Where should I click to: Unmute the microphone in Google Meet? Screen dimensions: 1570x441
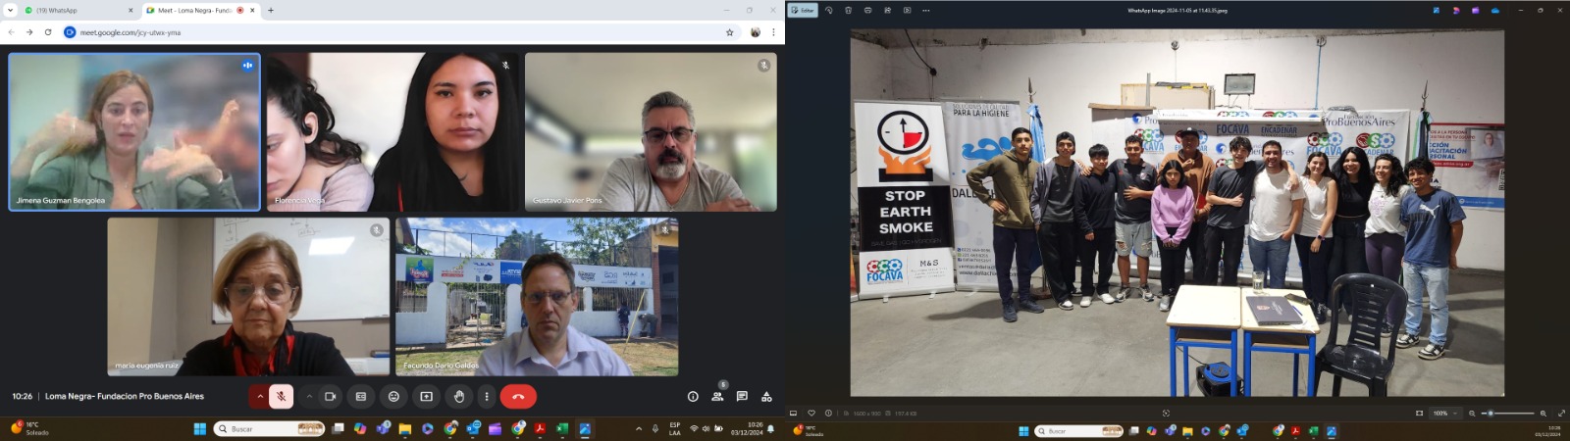281,397
